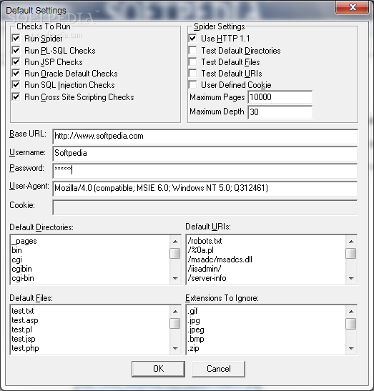Select test.pl file entry
Screen dimensions: 374x391
click(x=21, y=330)
